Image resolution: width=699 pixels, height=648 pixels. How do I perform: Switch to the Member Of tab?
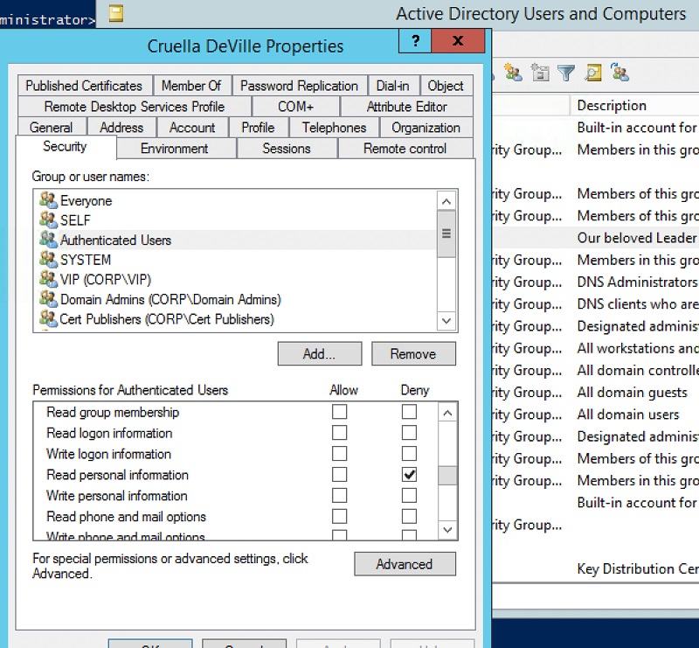(192, 85)
